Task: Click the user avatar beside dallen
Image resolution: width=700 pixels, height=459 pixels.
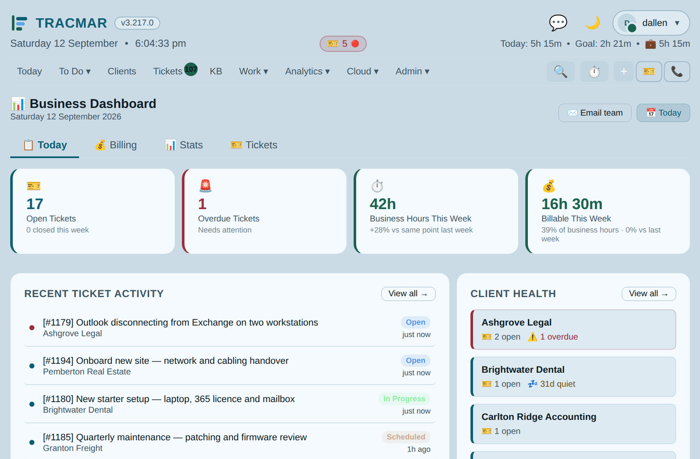Action: pyautogui.click(x=627, y=23)
